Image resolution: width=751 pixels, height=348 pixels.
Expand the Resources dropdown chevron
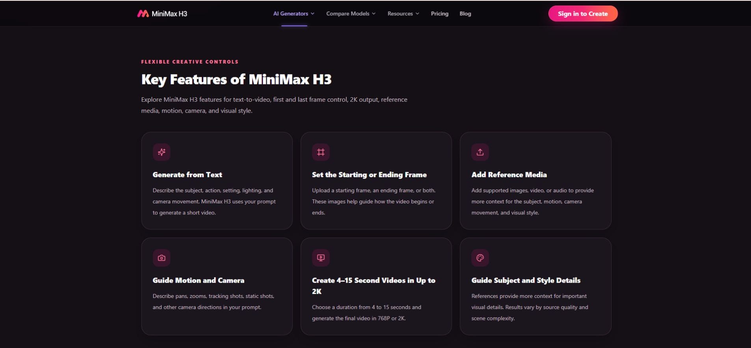(x=417, y=14)
